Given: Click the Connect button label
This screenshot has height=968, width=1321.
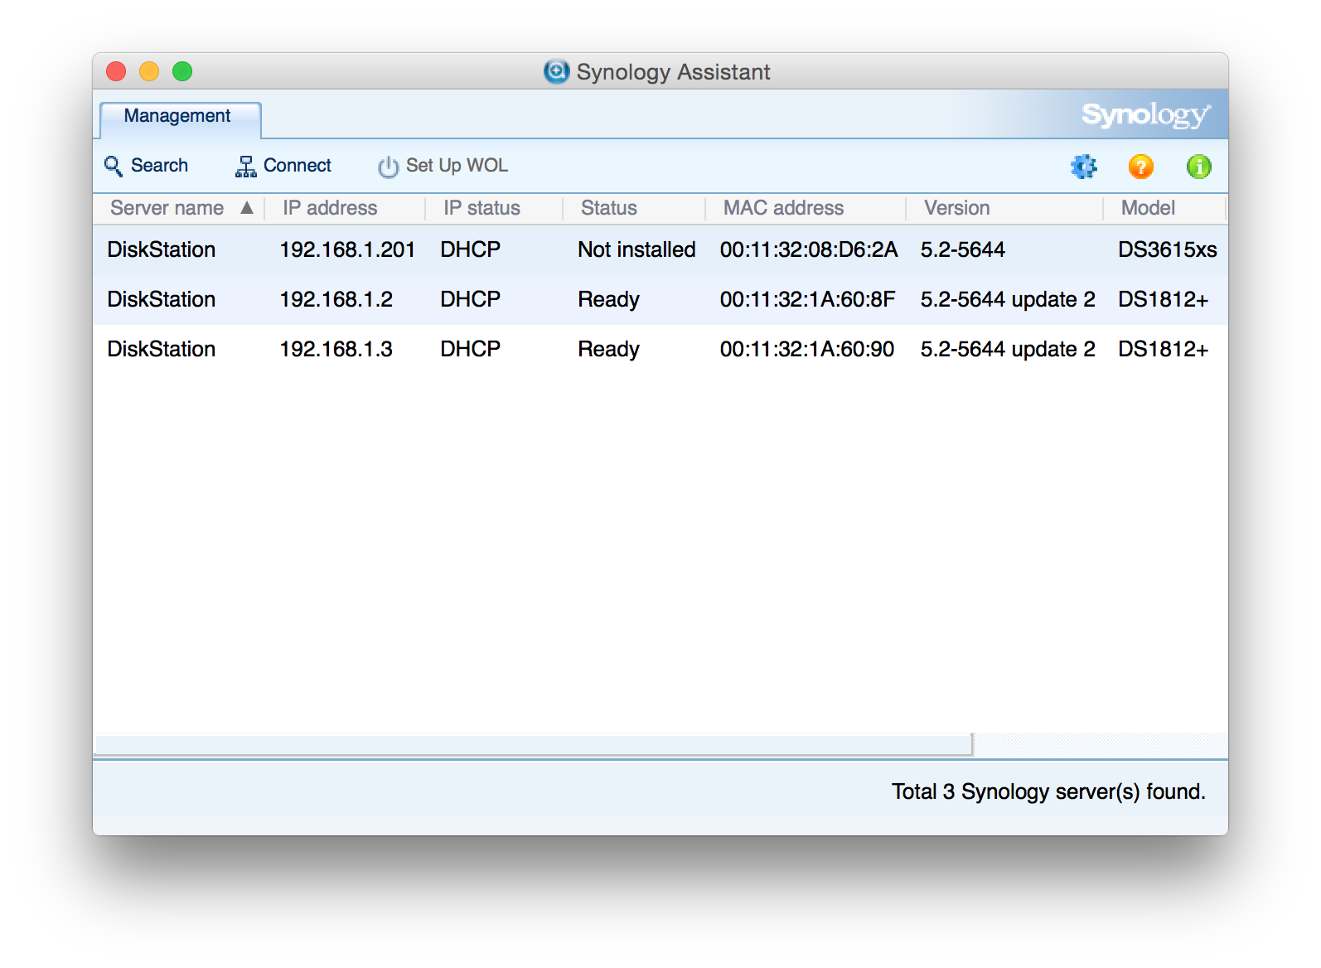Looking at the screenshot, I should tap(297, 166).
